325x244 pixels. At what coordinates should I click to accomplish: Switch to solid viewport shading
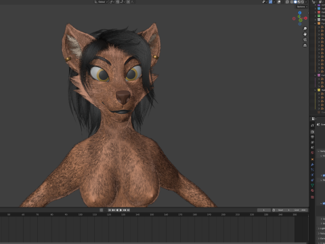click(295, 2)
